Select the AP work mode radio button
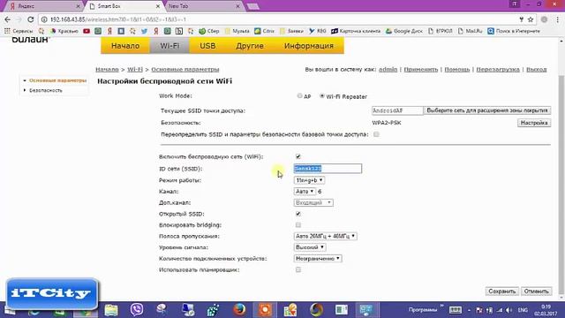The height and width of the screenshot is (318, 565). (299, 96)
